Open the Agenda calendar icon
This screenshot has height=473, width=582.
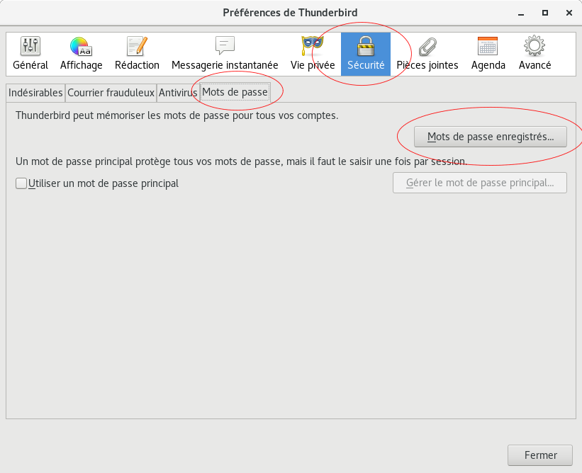point(488,46)
